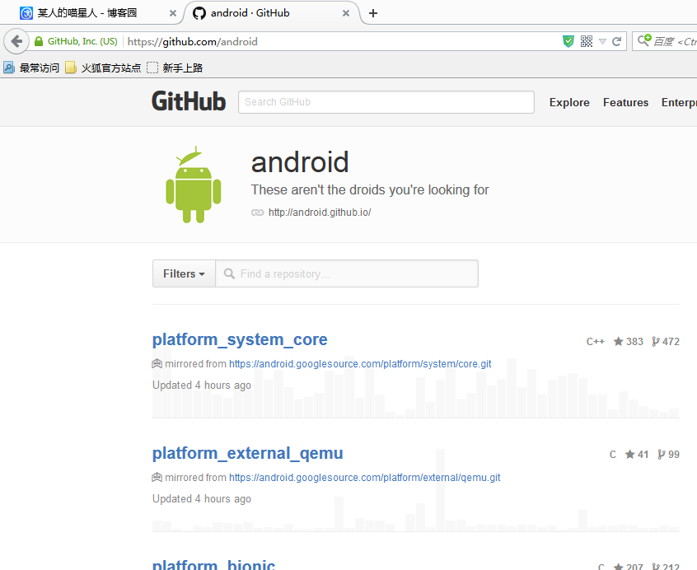Image resolution: width=697 pixels, height=570 pixels.
Task: Click 'Updated 4 hours ago' under platform_external_qemu
Action: point(202,499)
